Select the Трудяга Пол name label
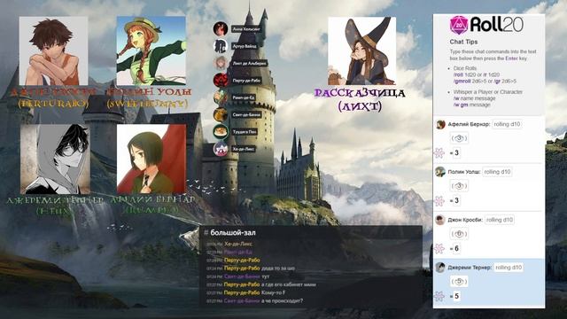Image resolution: width=567 pixels, height=319 pixels. click(245, 132)
